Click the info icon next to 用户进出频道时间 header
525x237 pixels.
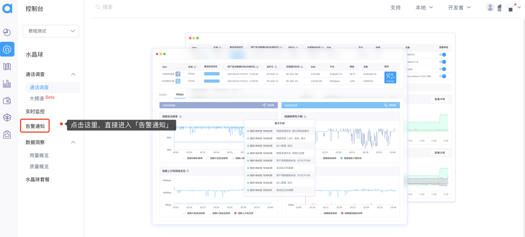point(257,67)
